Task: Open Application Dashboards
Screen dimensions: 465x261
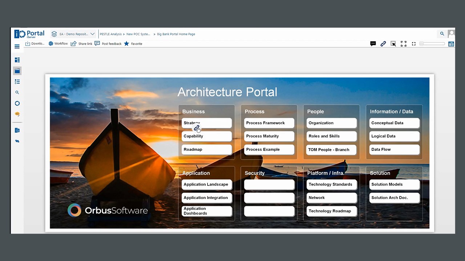Action: tap(207, 211)
